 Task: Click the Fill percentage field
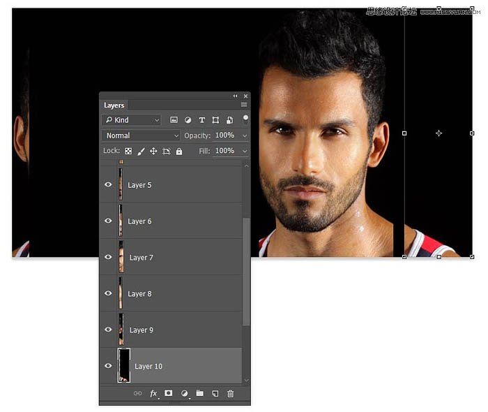224,151
